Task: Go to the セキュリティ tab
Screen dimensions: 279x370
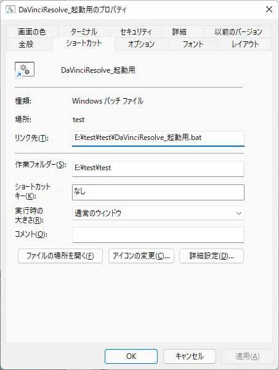Action: point(135,32)
